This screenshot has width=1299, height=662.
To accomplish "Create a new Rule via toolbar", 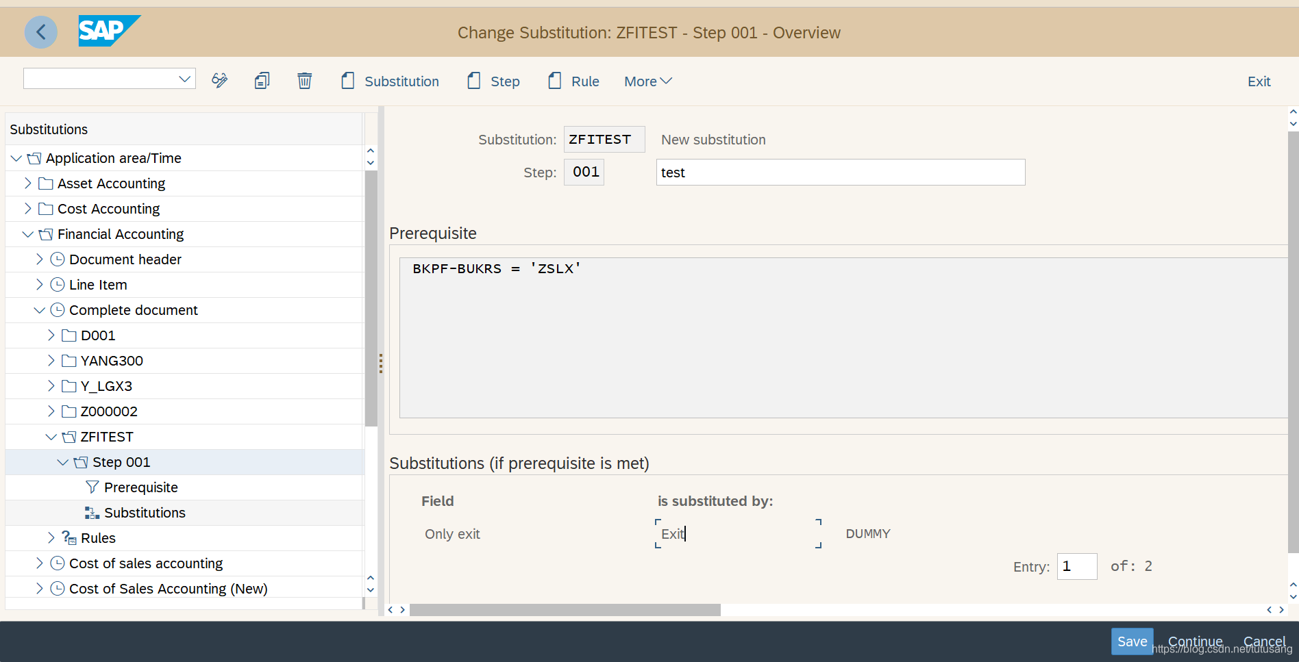I will click(x=574, y=81).
